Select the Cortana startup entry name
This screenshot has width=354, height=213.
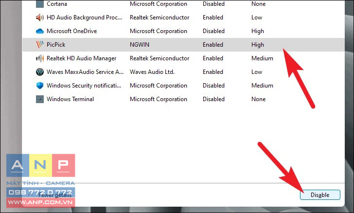(x=57, y=4)
